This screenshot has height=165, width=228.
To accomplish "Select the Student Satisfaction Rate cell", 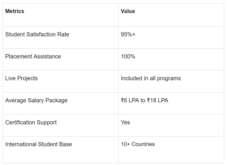I will click(37, 34).
